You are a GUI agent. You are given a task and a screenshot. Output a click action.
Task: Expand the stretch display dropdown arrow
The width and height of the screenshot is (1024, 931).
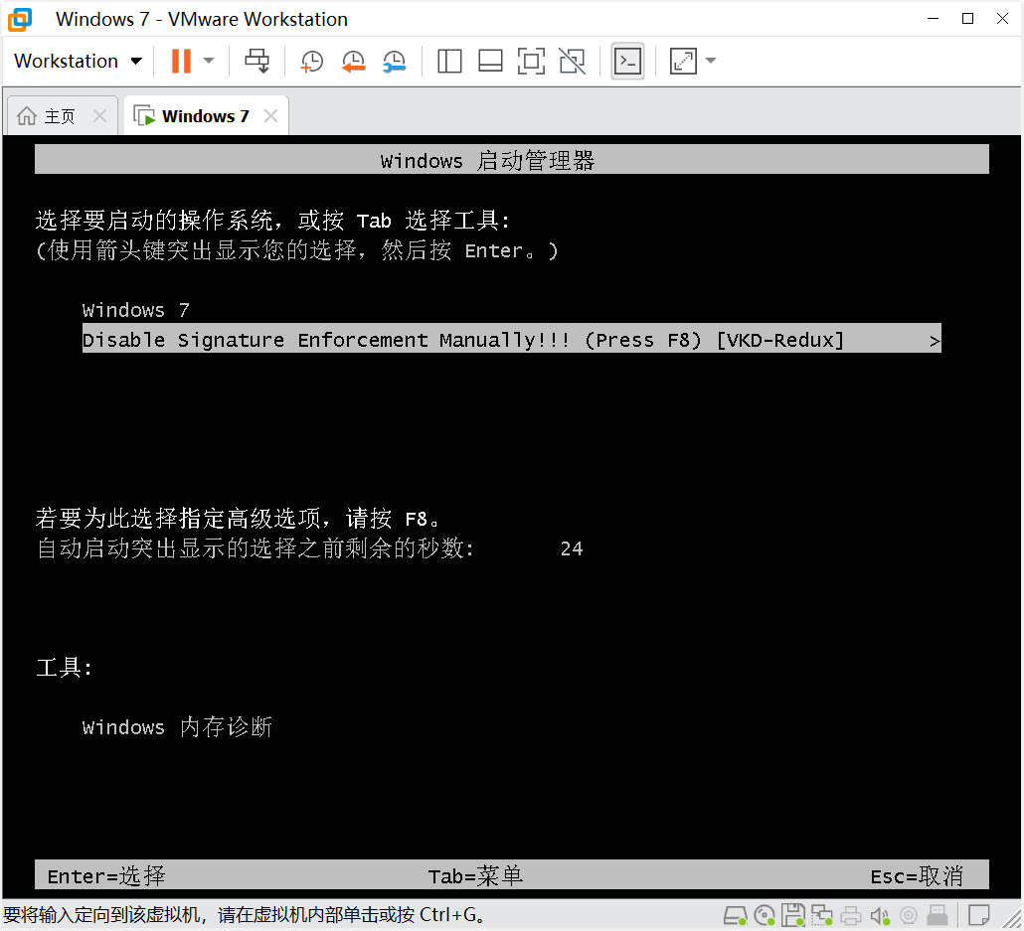[711, 61]
